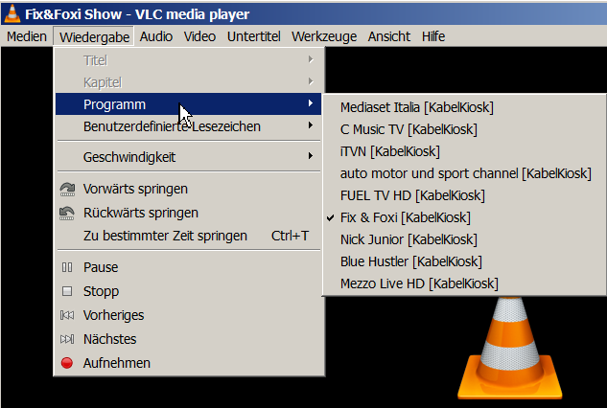The width and height of the screenshot is (607, 408).
Task: Expand the Geschwindigkeit submenu arrow
Action: click(x=311, y=156)
